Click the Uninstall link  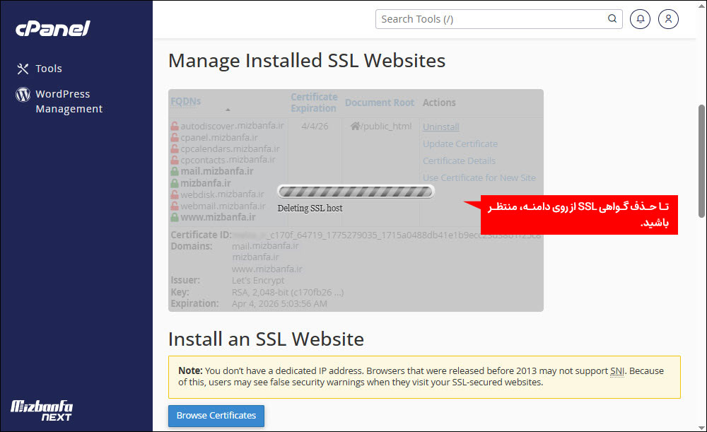440,127
